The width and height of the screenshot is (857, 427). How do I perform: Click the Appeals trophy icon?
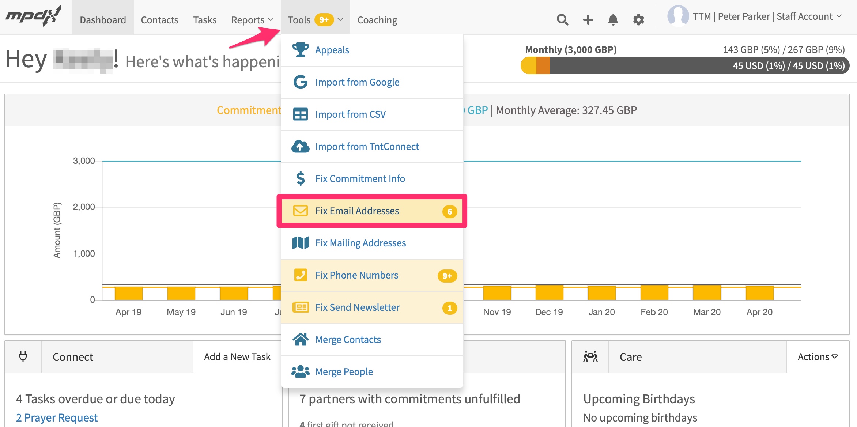point(301,50)
